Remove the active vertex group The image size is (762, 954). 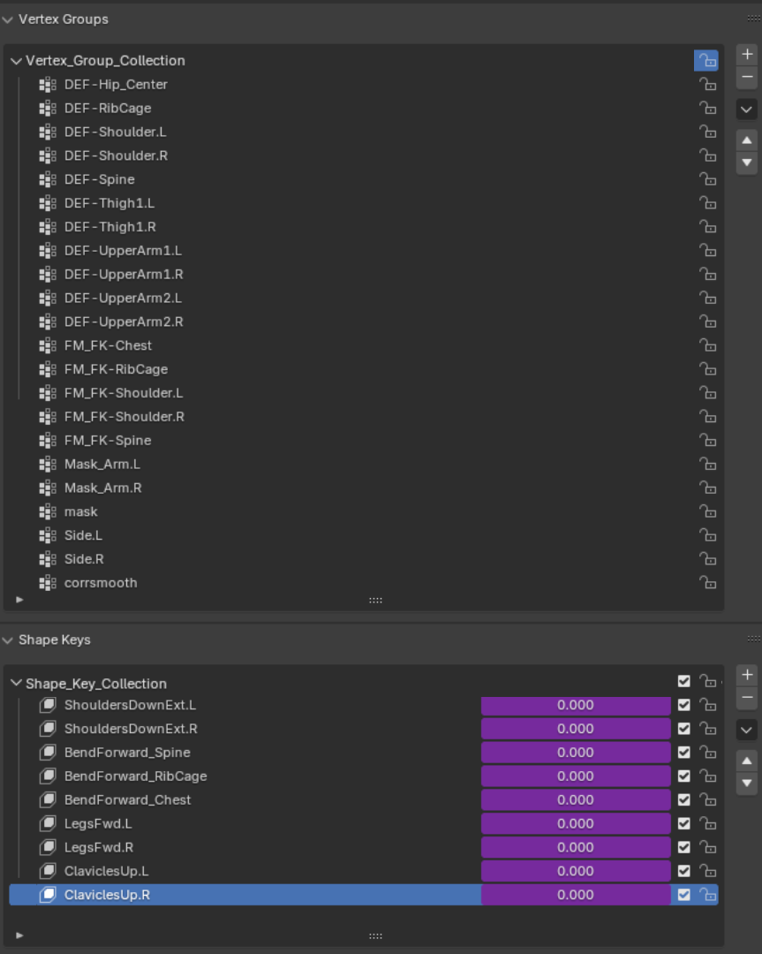point(747,77)
